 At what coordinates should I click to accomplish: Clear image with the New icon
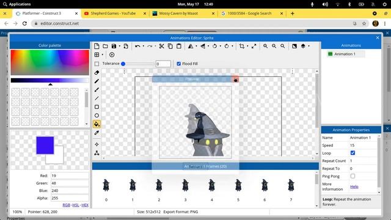point(97,46)
